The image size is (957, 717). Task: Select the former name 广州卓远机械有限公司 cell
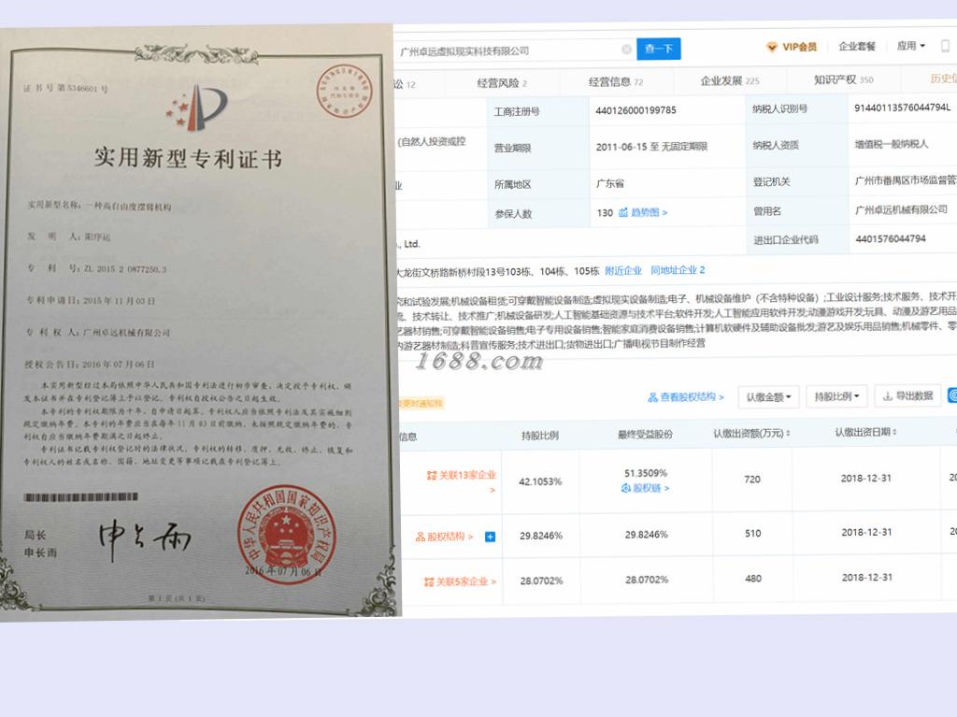(x=902, y=209)
